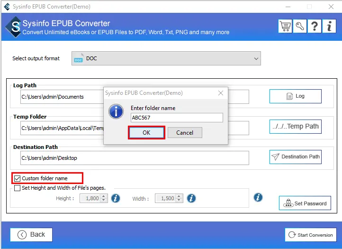The width and height of the screenshot is (342, 249).
Task: Close the main Sysinfo EPUB Converter window
Action: [x=331, y=7]
